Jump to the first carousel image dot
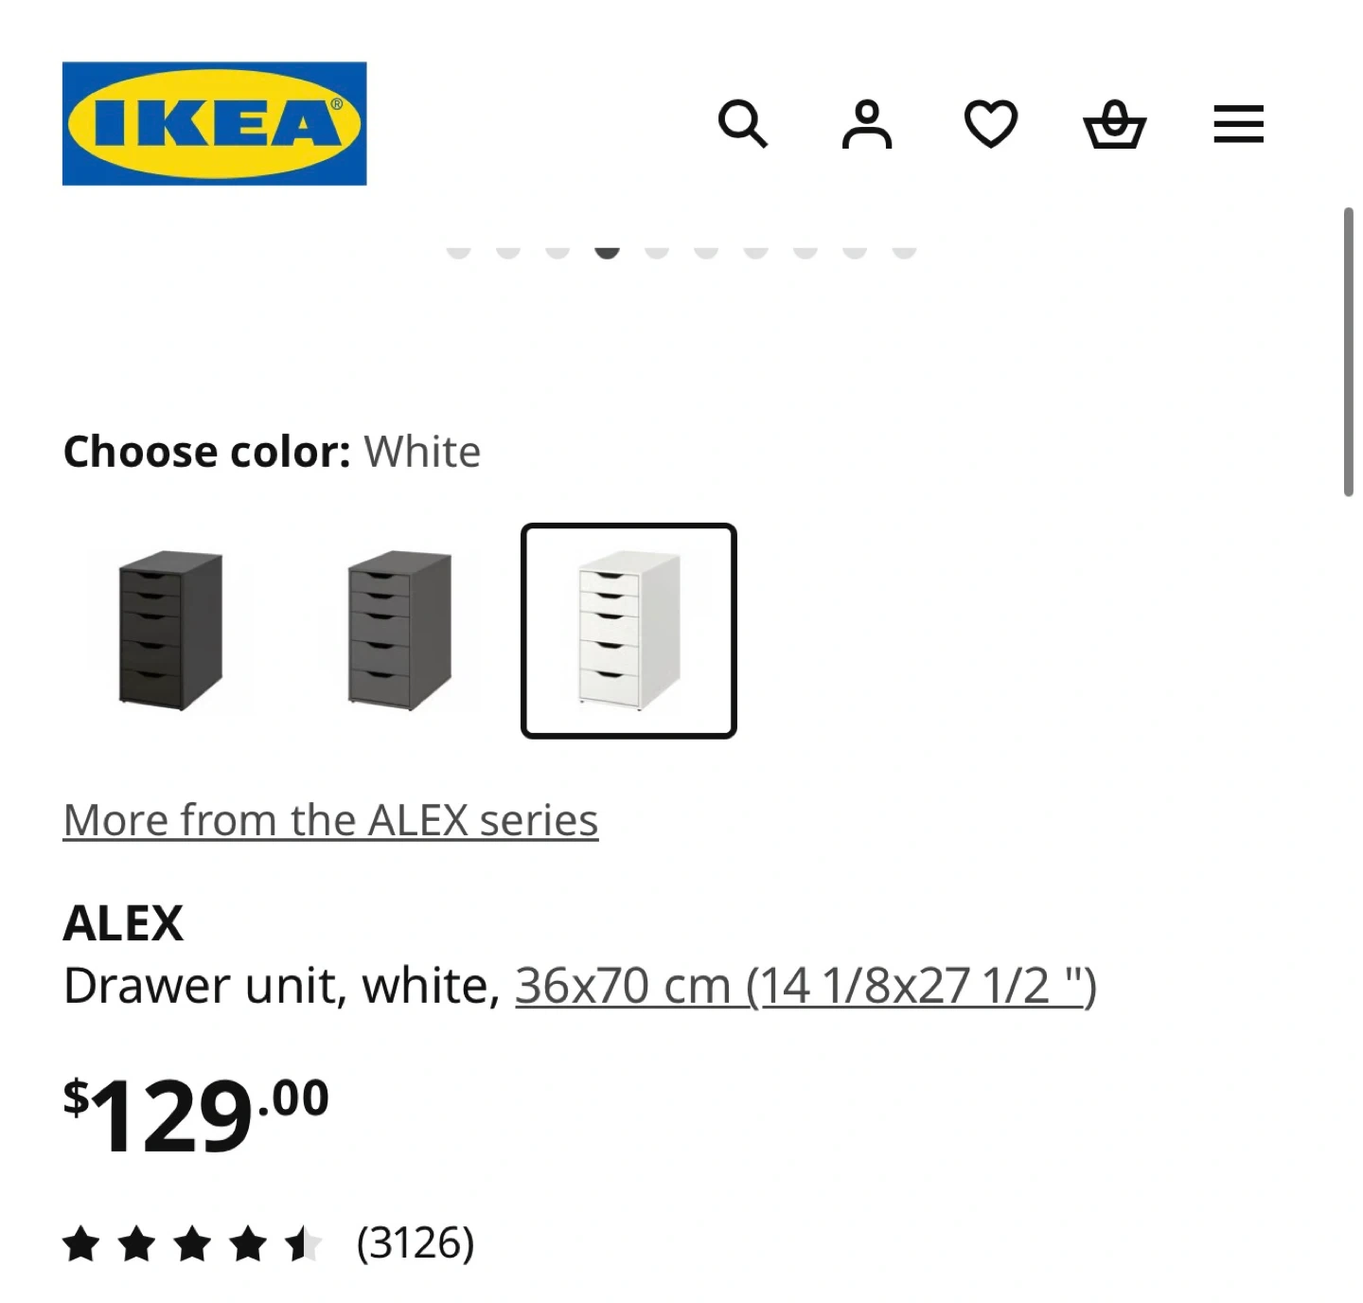Viewport: 1363px width, 1303px height. (459, 250)
